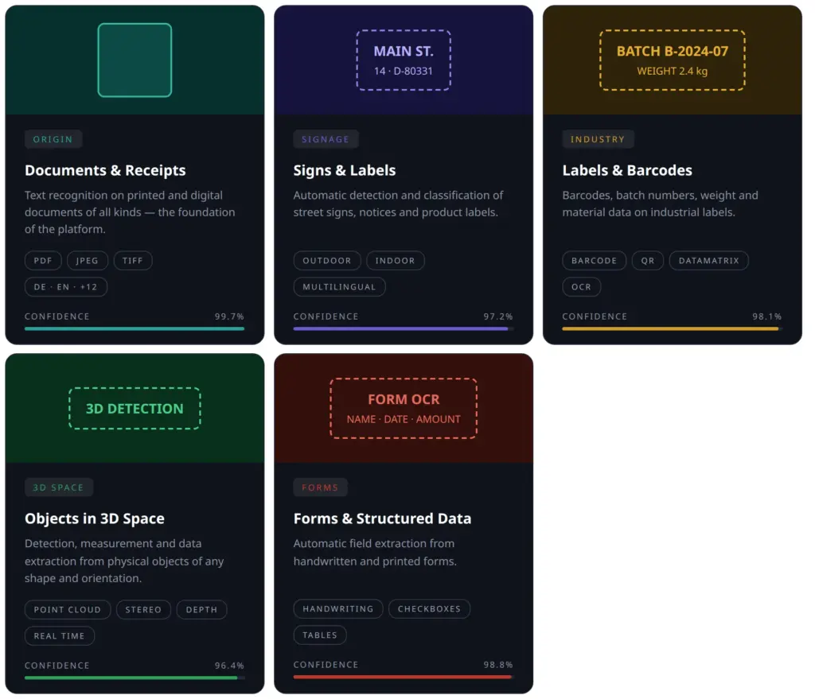Open the Objects in 3D Space title
The height and width of the screenshot is (699, 815).
click(x=95, y=518)
